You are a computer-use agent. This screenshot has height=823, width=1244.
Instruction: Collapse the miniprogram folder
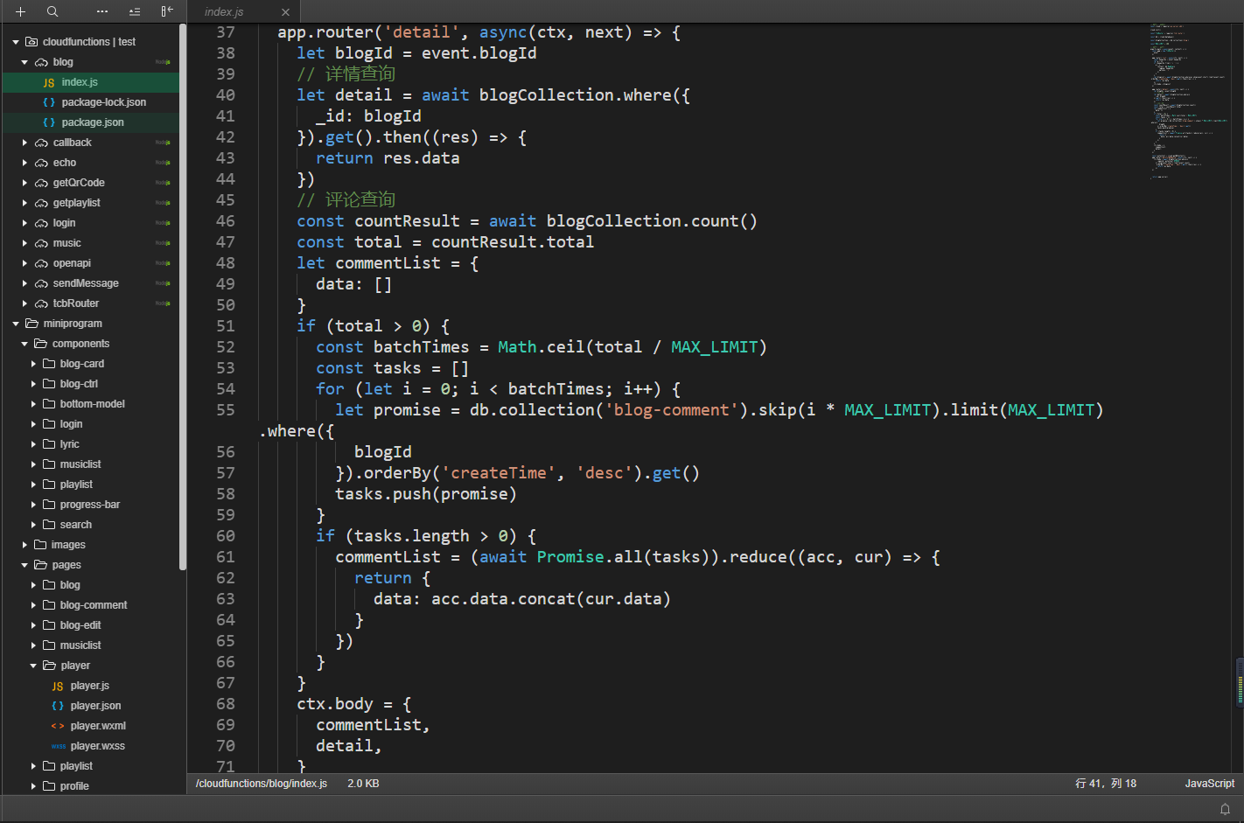point(15,324)
